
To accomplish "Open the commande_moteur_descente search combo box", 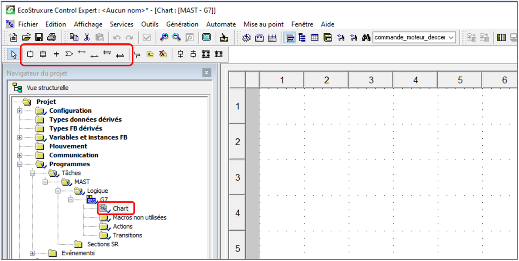I will click(414, 38).
